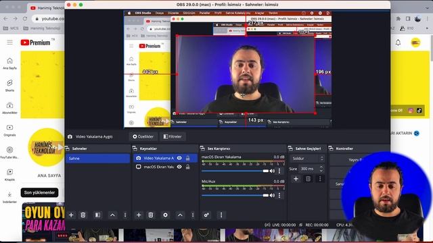Open MCS bookmark folder in browser
The image size is (433, 243).
point(11,28)
